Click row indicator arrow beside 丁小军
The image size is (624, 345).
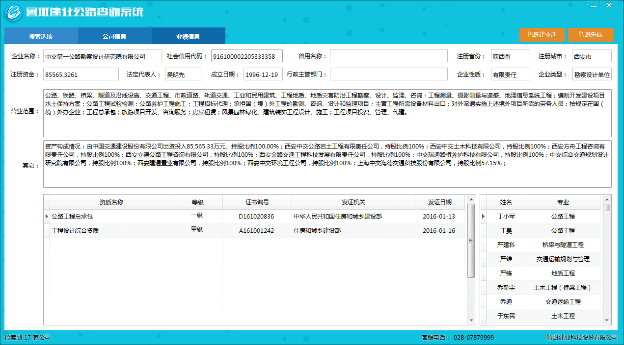(x=483, y=216)
